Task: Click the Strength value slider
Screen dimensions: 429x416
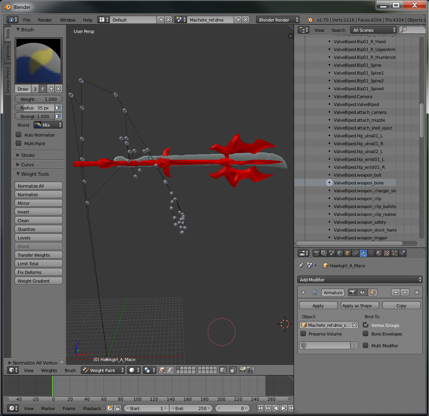Action: coord(35,117)
